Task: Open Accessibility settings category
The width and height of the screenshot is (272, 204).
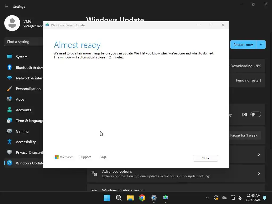Action: 24,142
